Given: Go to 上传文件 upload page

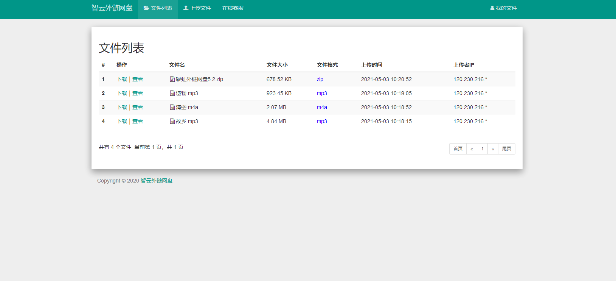Looking at the screenshot, I should [197, 8].
